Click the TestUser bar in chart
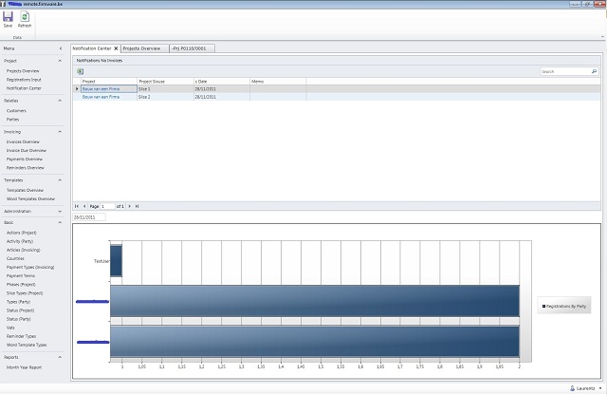The image size is (607, 394). pyautogui.click(x=116, y=260)
